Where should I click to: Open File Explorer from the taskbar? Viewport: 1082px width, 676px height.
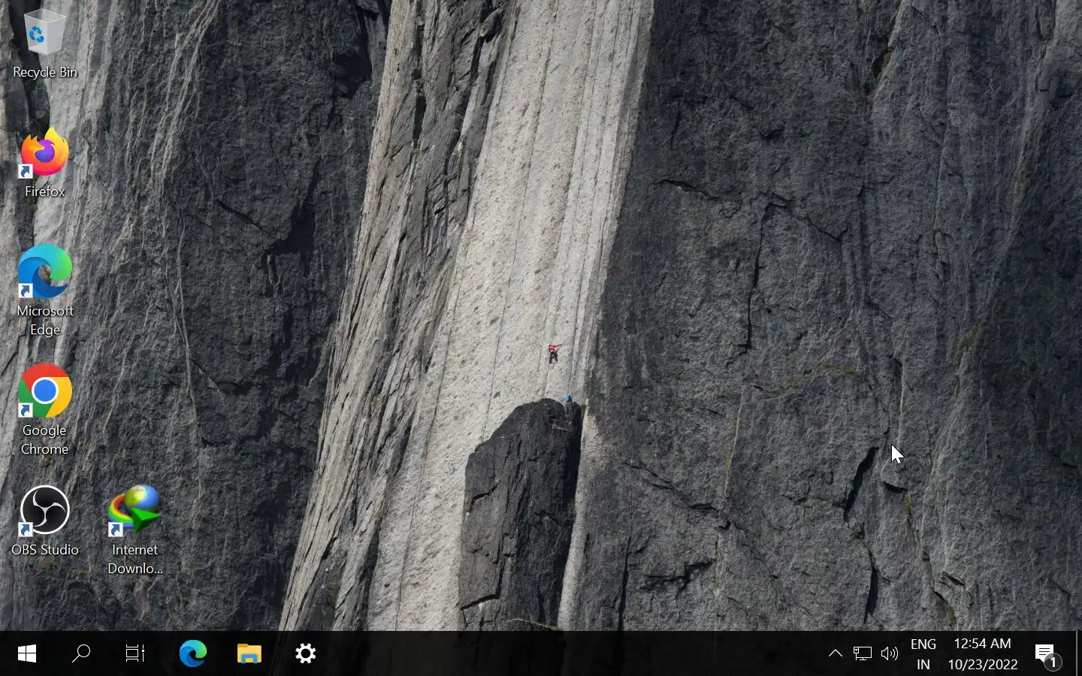pos(249,653)
